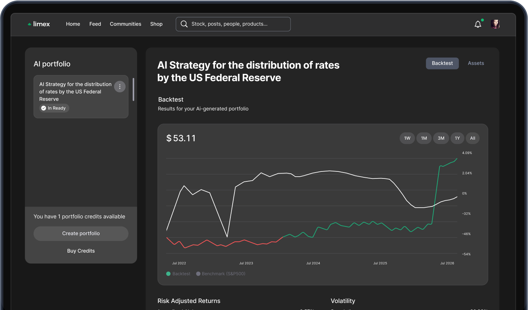The height and width of the screenshot is (310, 528).
Task: Select the 1Y time range
Action: (x=457, y=138)
